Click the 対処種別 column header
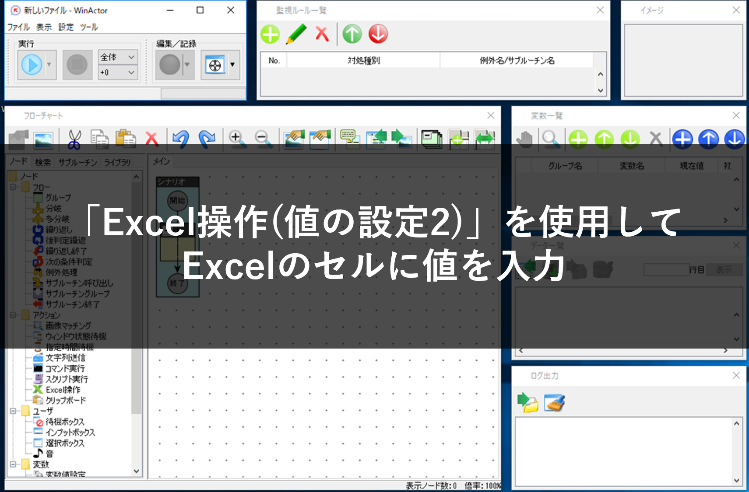The width and height of the screenshot is (749, 492). click(364, 60)
